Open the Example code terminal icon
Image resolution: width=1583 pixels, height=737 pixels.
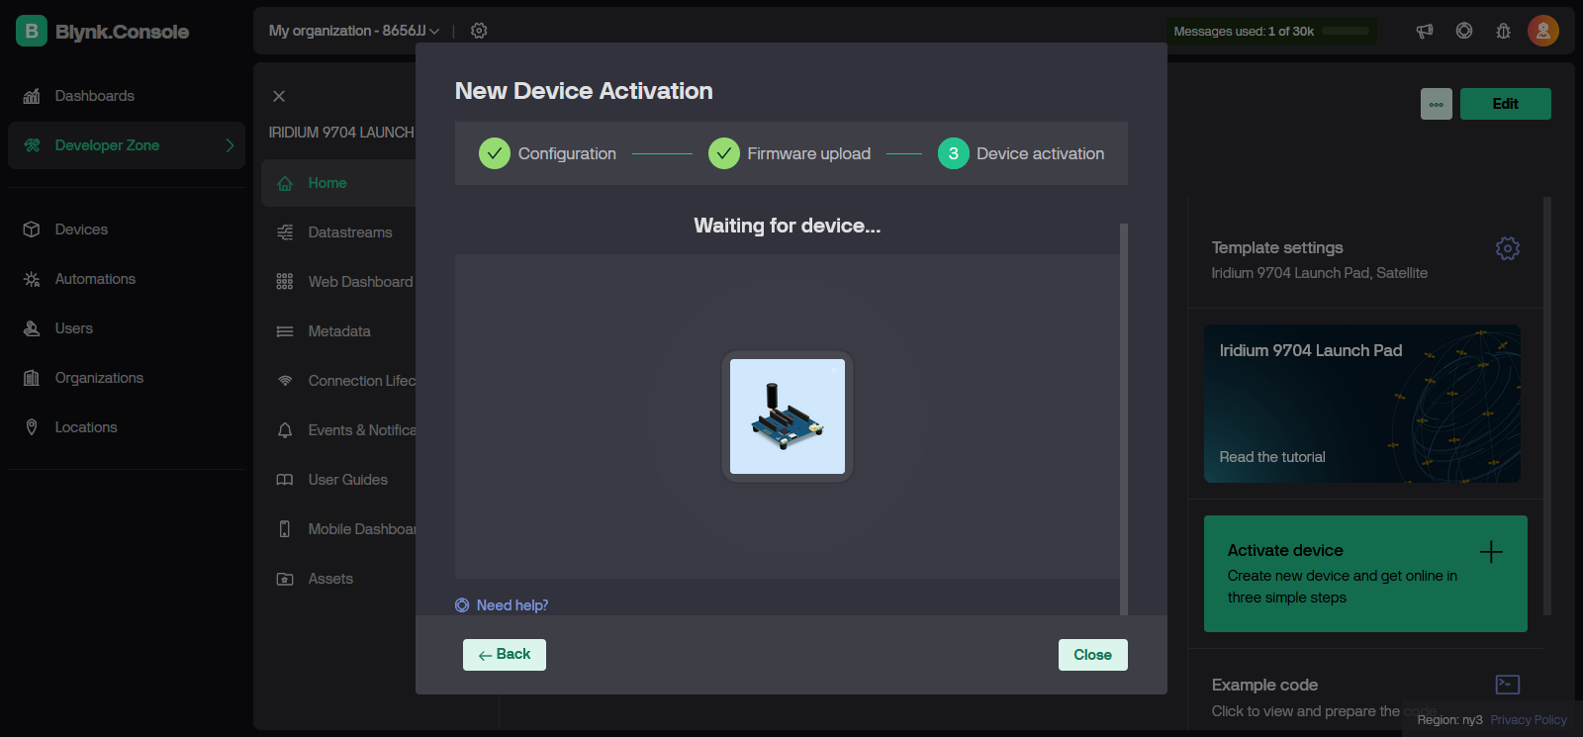(x=1508, y=685)
